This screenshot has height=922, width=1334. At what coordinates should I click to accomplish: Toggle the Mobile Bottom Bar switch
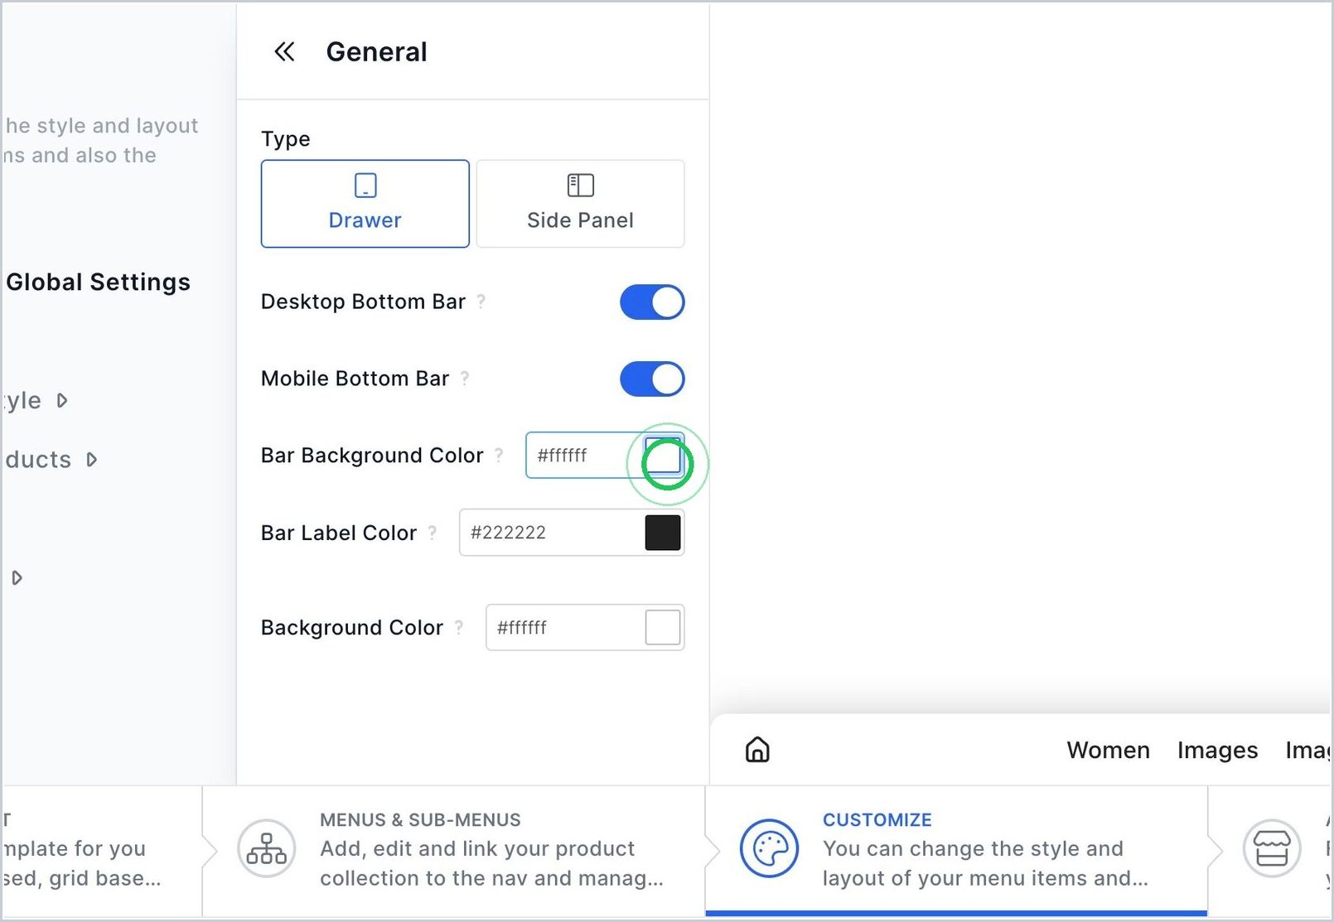pos(652,379)
